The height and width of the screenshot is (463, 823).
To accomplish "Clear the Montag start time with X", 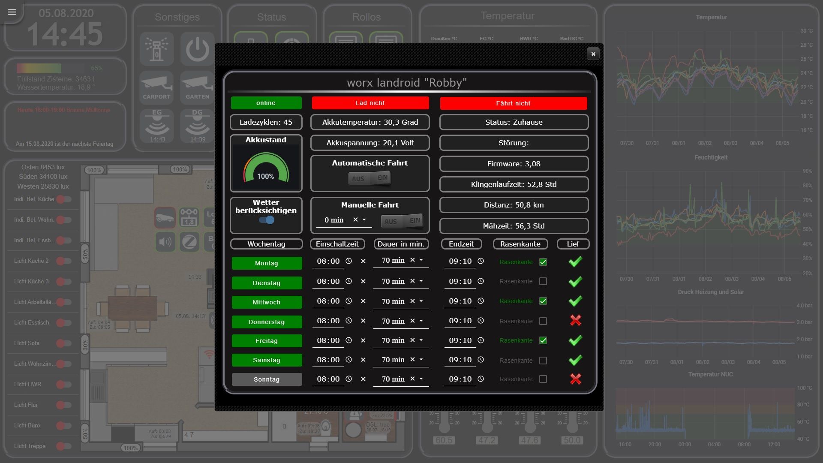I will [x=363, y=261].
